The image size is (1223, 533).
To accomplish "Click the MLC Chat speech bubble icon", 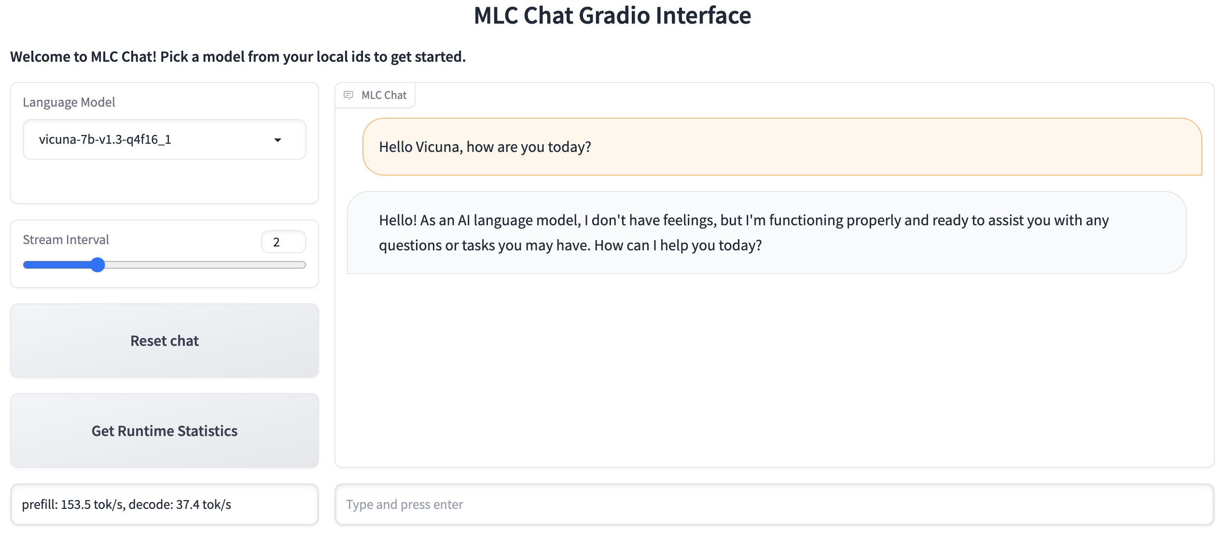I will coord(348,95).
